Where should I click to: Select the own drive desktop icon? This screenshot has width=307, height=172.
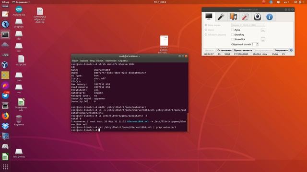coord(19,77)
